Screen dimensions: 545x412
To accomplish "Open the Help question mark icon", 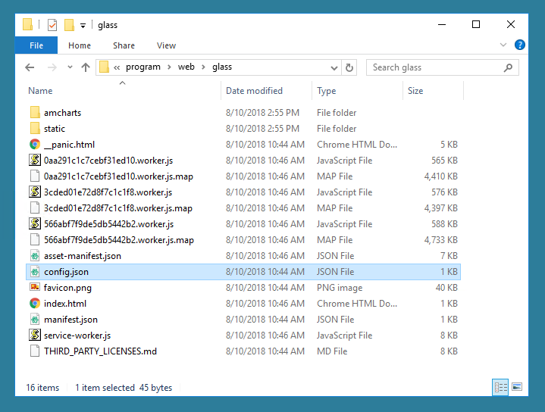I will [x=520, y=45].
